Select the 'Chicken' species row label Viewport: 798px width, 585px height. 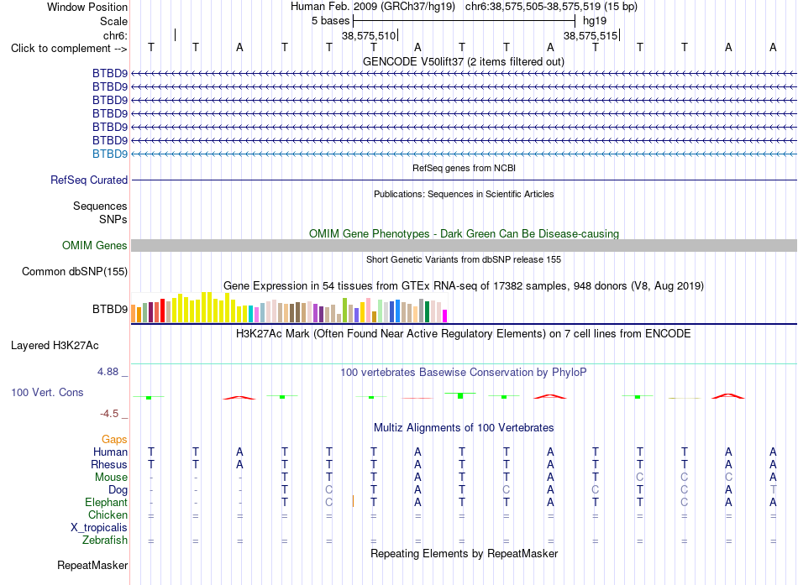[108, 514]
